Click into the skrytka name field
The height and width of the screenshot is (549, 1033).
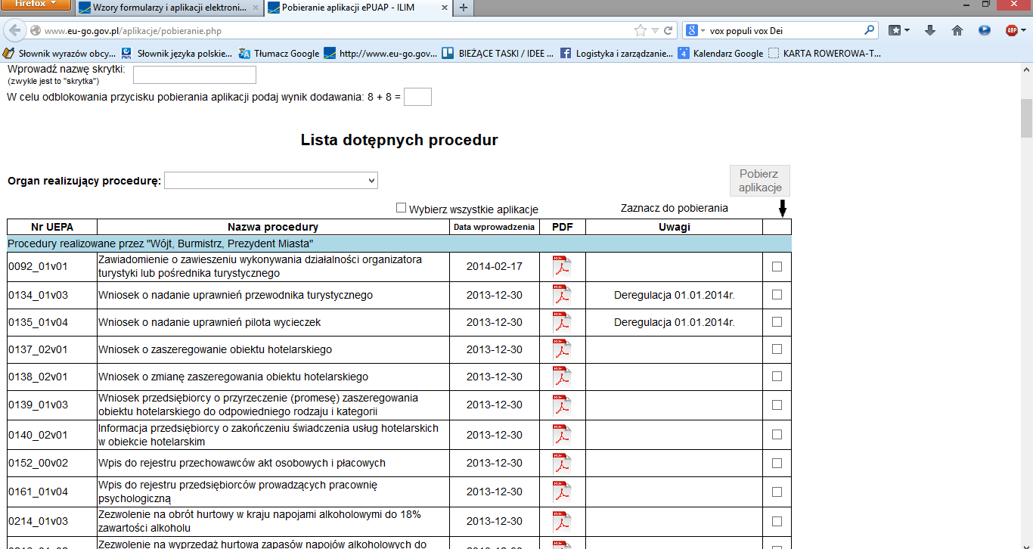click(x=194, y=75)
